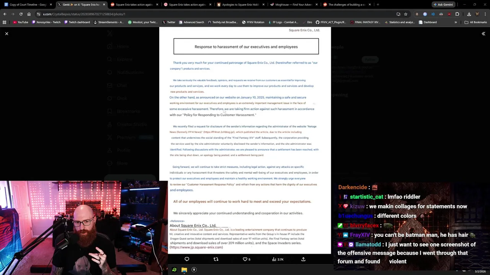Open the reply comment icon under the photo
Image resolution: width=490 pixels, height=275 pixels.
click(187, 259)
